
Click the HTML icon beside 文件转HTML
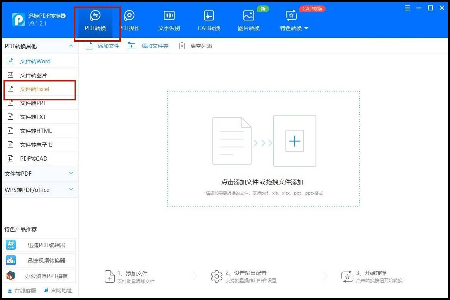click(10, 131)
